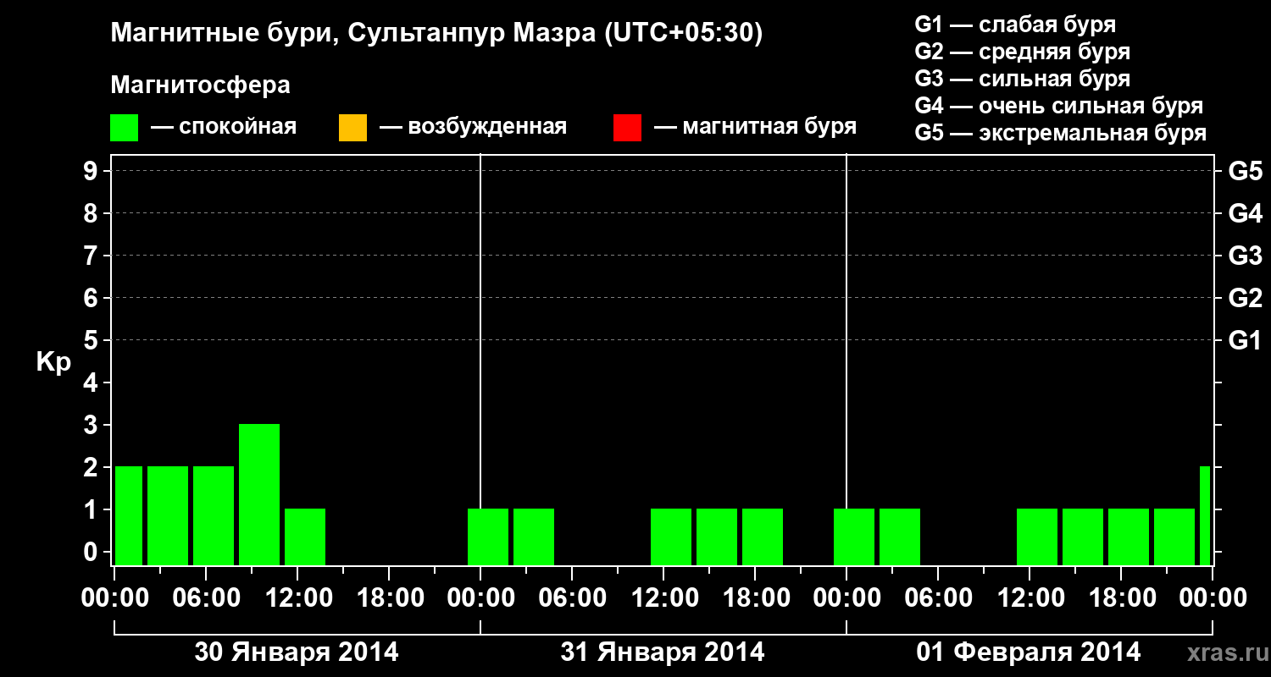Click the 06:00 time label under 1 February

click(x=938, y=598)
